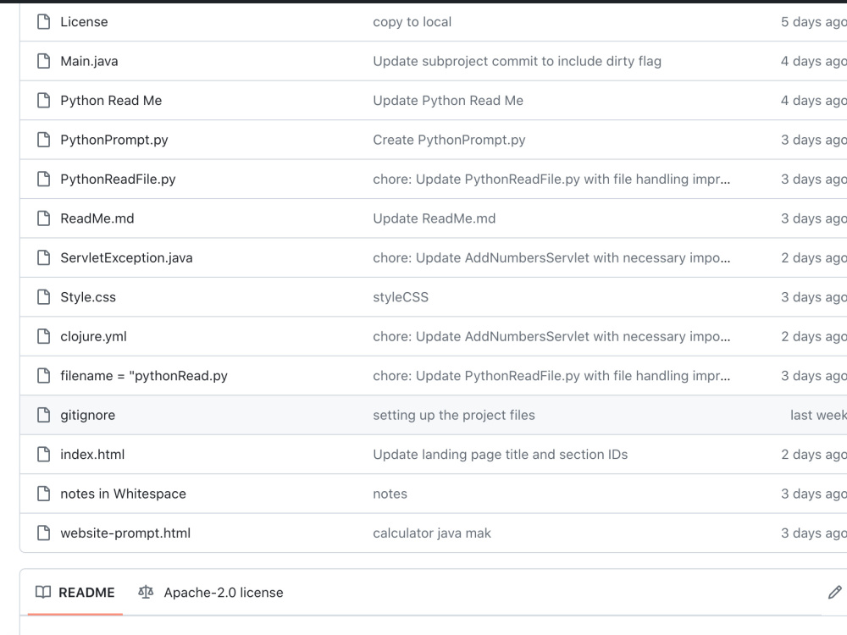Click the file icon beside Style.css
The width and height of the screenshot is (847, 635).
[44, 297]
